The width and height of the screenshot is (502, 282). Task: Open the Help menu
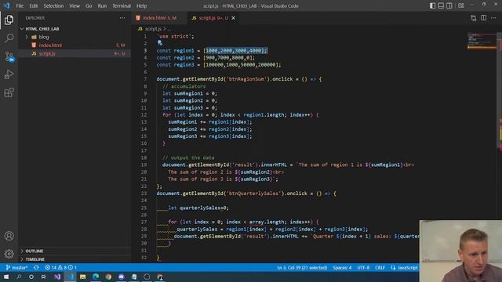141,5
